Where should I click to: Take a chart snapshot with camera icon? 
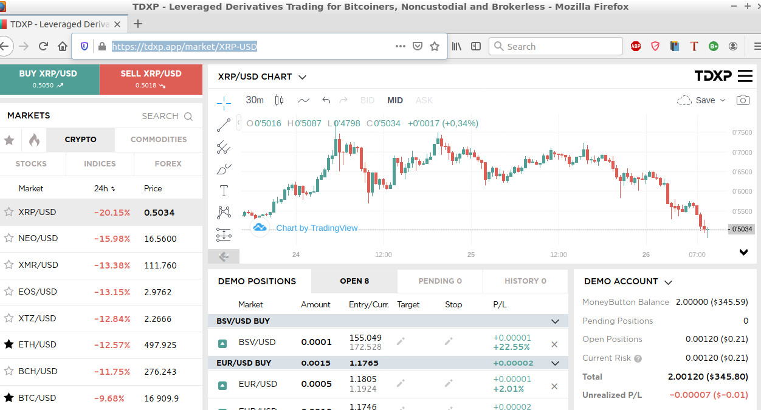tap(743, 100)
